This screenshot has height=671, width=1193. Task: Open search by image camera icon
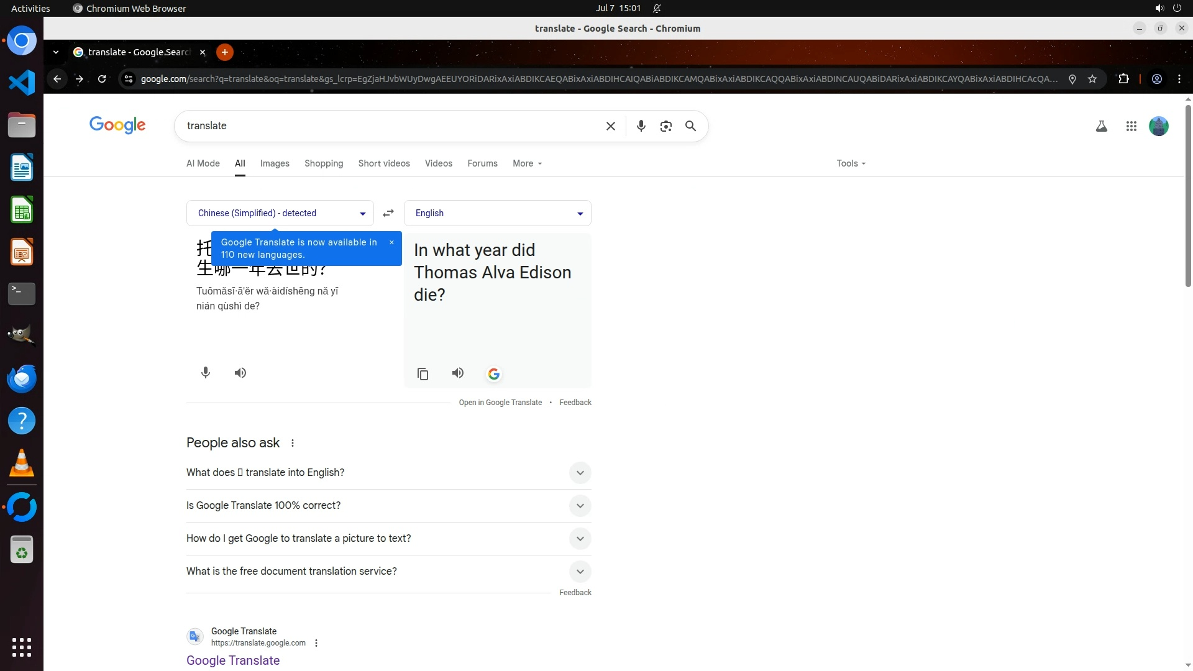[665, 126]
